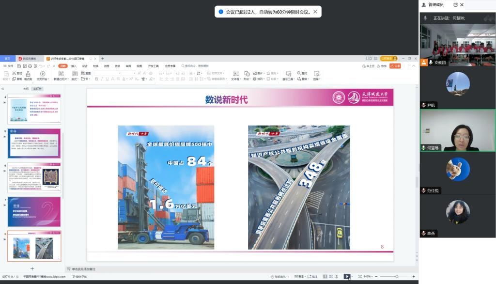
Task: Click the slideshow play icon in status bar
Action: click(x=347, y=276)
